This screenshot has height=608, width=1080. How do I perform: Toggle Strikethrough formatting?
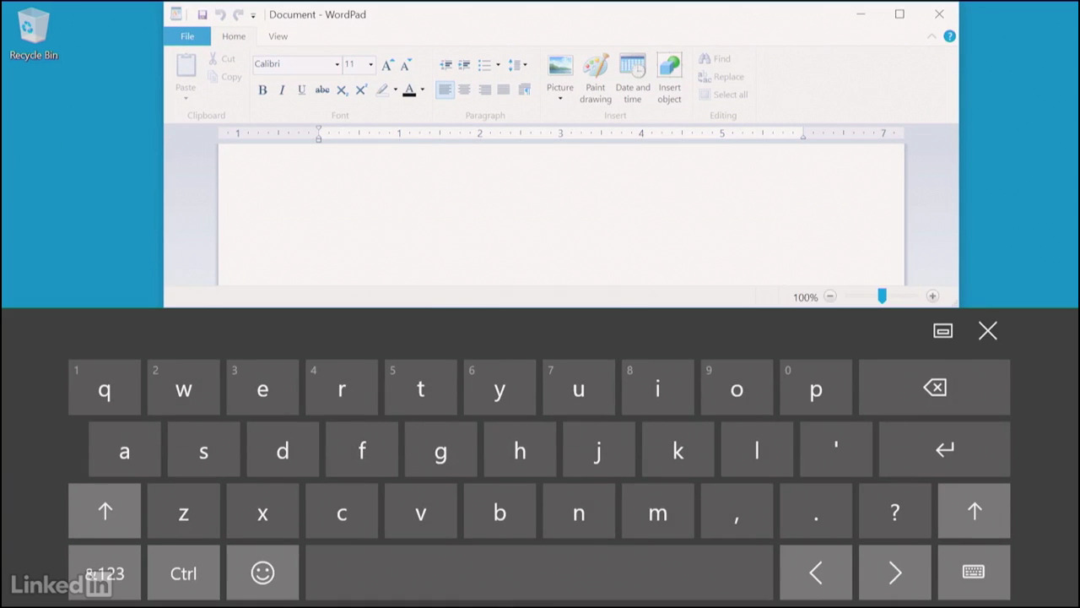click(x=321, y=90)
